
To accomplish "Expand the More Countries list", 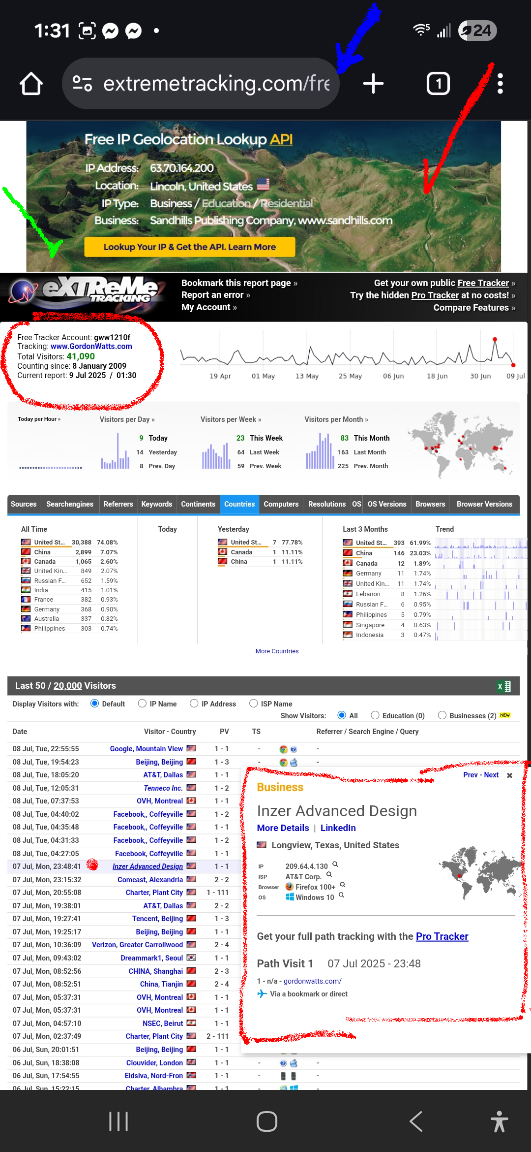I will click(x=277, y=651).
